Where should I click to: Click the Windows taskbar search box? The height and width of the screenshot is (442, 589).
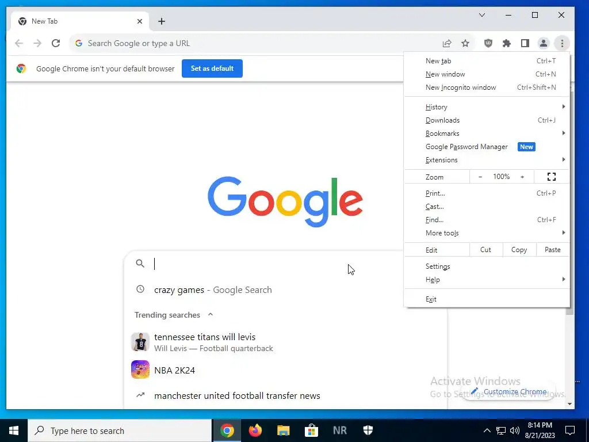coord(120,430)
